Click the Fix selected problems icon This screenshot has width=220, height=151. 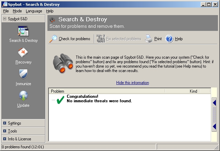pyautogui.click(x=101, y=39)
